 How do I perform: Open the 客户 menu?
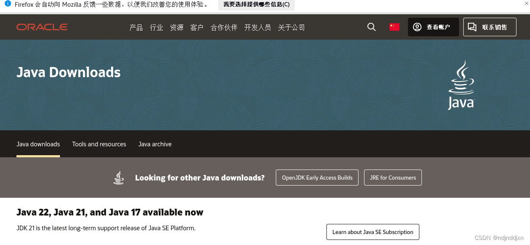pos(197,27)
